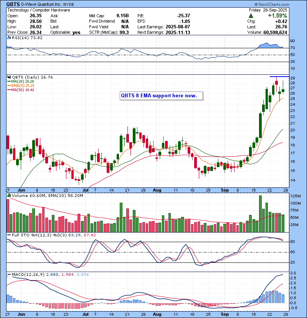Click the Technology / Computer Hardware sector label
This screenshot has height=318, width=307.
[x=39, y=10]
